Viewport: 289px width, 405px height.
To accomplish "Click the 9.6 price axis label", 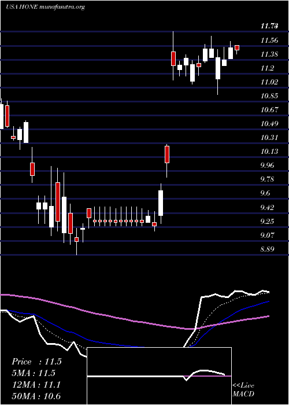I will pos(265,193).
